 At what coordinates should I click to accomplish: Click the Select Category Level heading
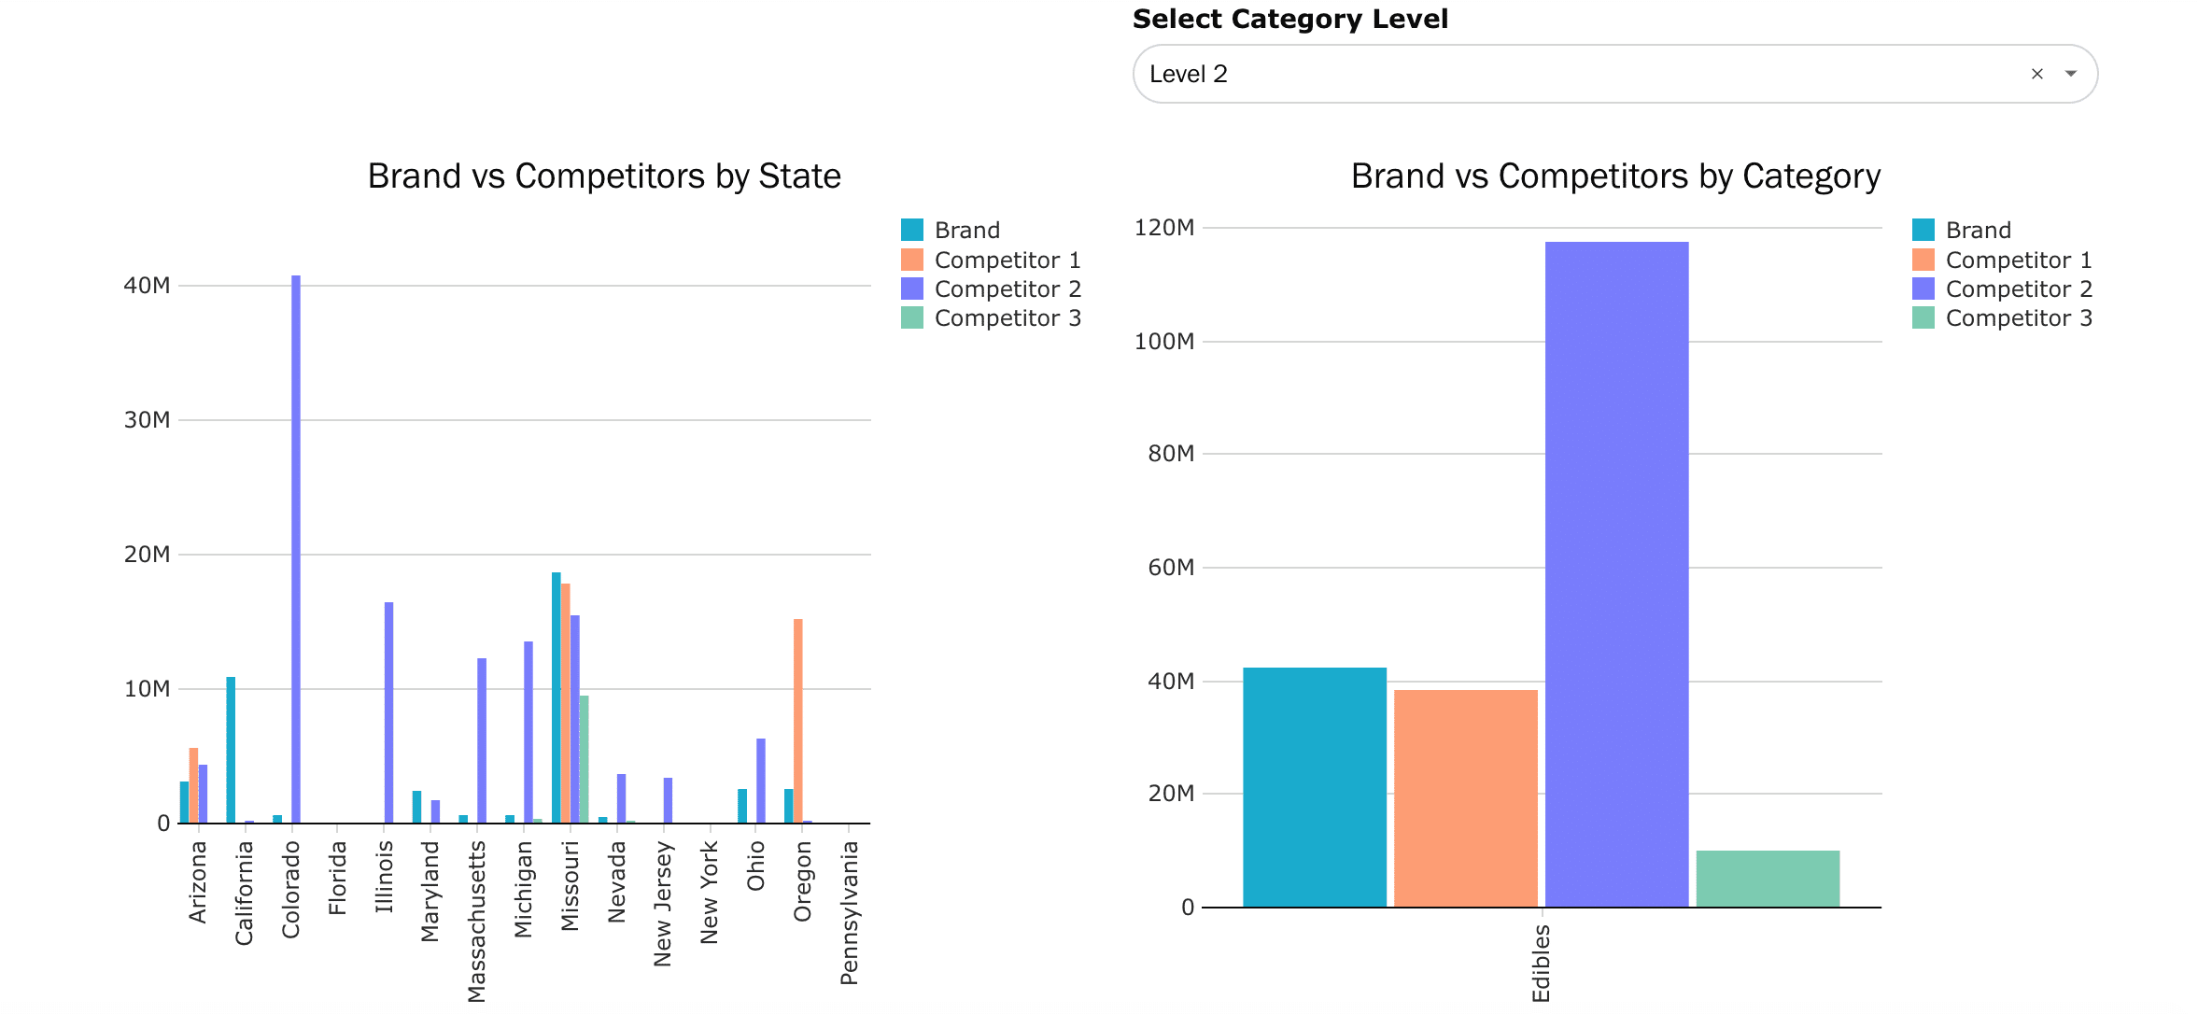pyautogui.click(x=1289, y=19)
